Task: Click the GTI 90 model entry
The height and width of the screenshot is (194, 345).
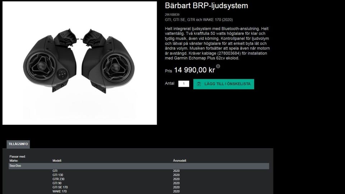Action: [x=57, y=183]
